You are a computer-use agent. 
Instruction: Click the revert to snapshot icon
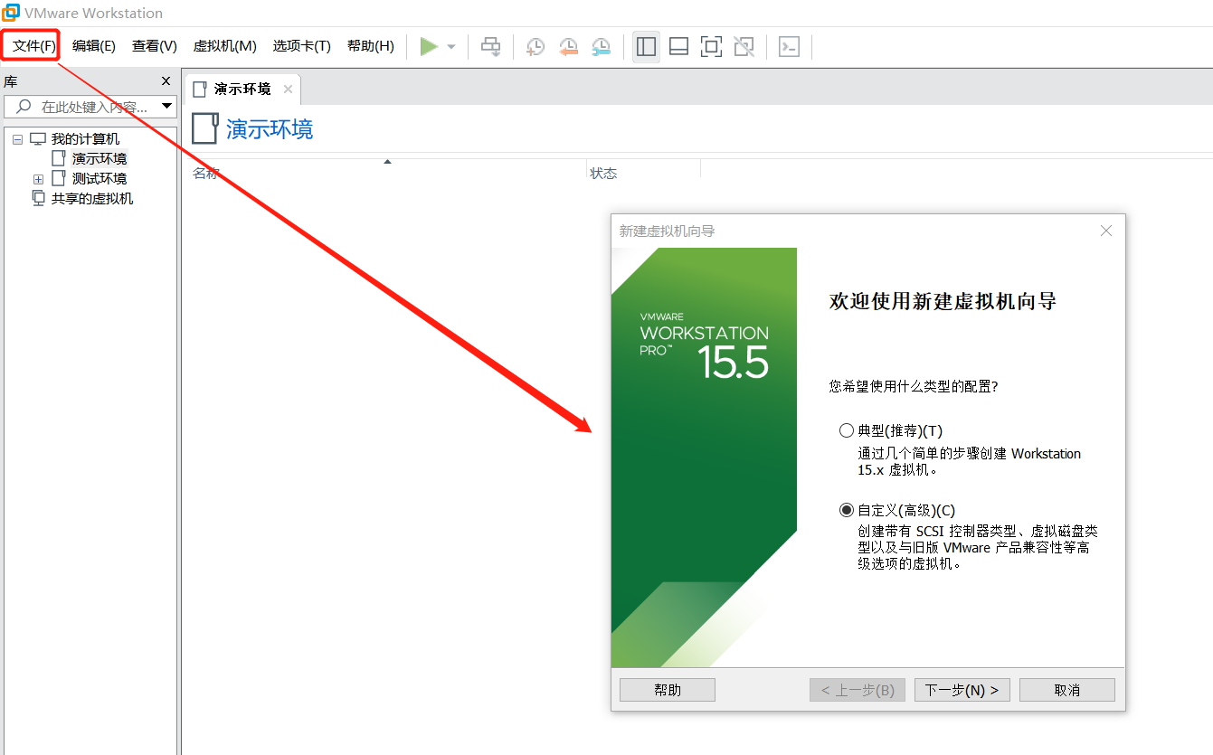568,46
